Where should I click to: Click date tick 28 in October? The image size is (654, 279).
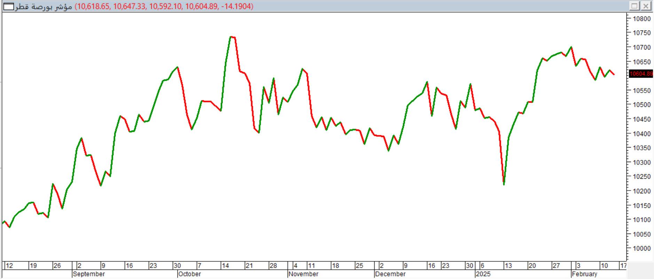click(x=273, y=266)
